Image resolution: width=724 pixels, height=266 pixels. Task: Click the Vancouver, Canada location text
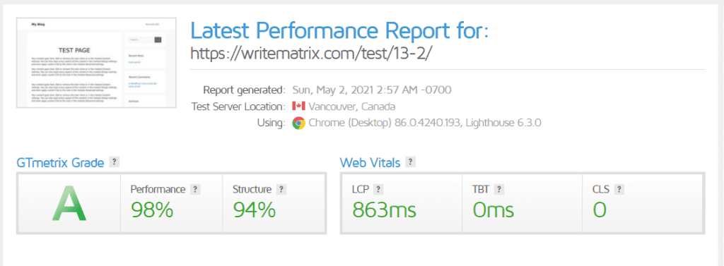(x=352, y=107)
